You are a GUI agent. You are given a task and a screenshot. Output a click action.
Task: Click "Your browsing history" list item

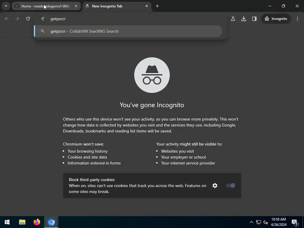pos(88,151)
